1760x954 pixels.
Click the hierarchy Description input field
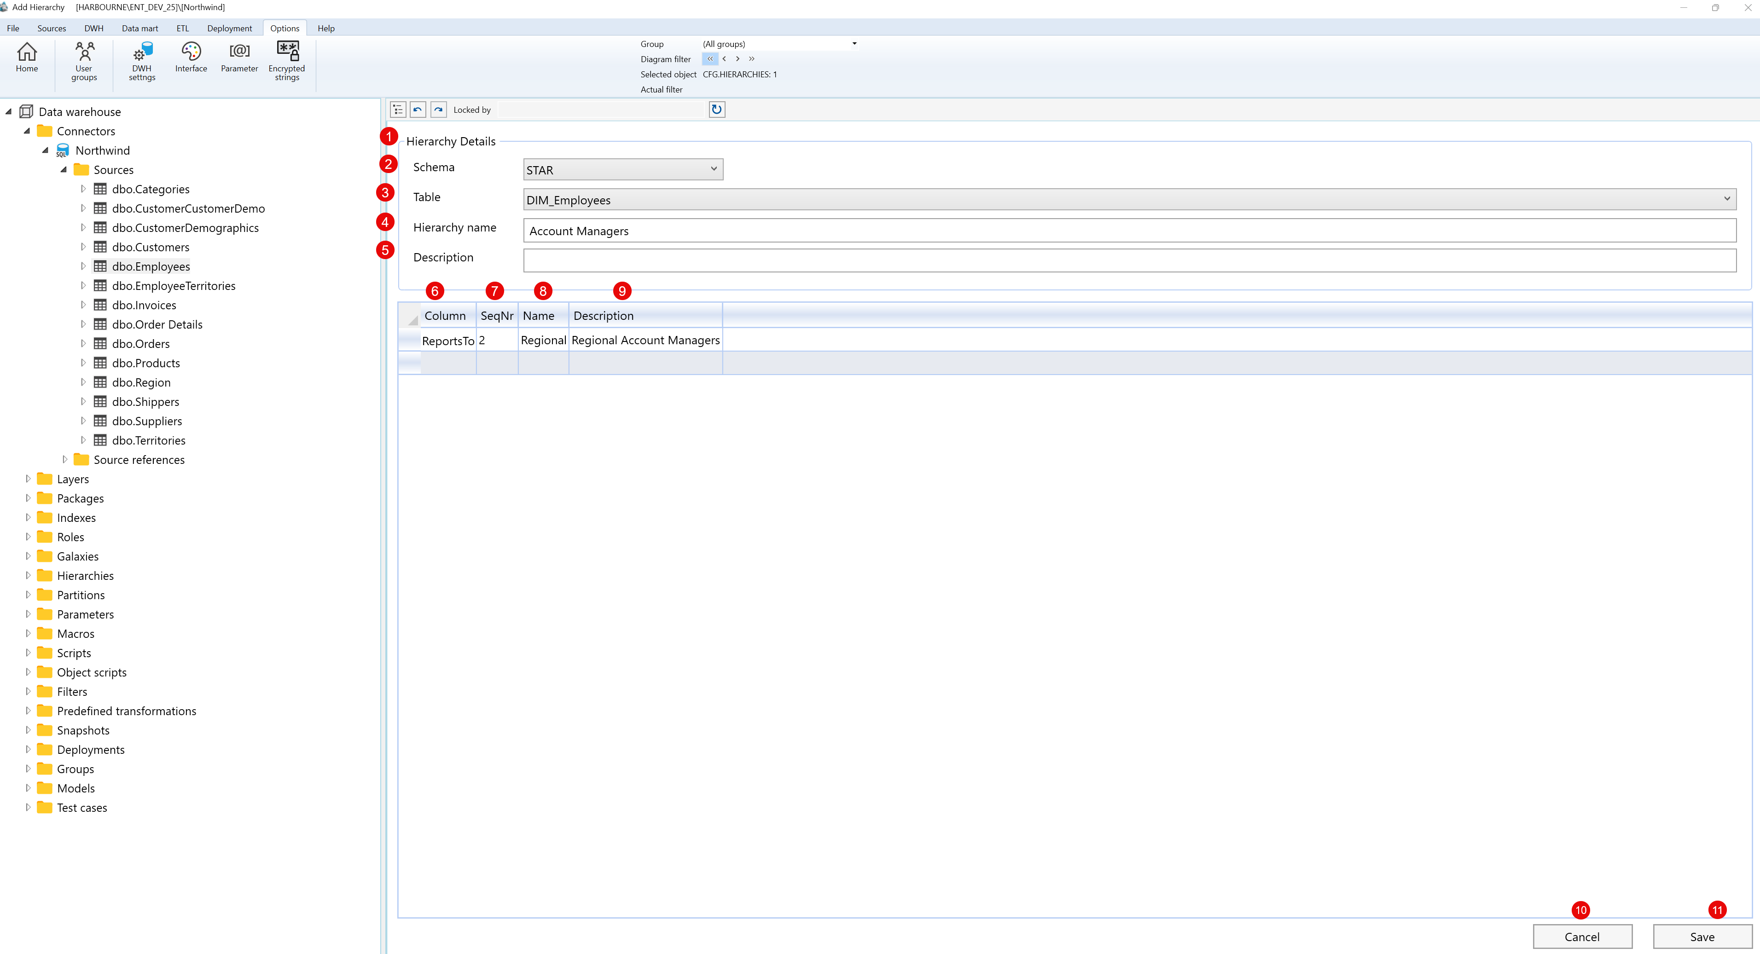point(1129,260)
